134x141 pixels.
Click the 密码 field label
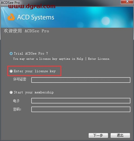[x=17, y=109]
